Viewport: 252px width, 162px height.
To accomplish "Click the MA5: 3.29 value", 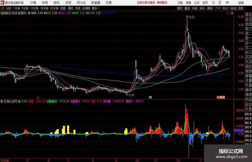I will pyautogui.click(x=37, y=13).
